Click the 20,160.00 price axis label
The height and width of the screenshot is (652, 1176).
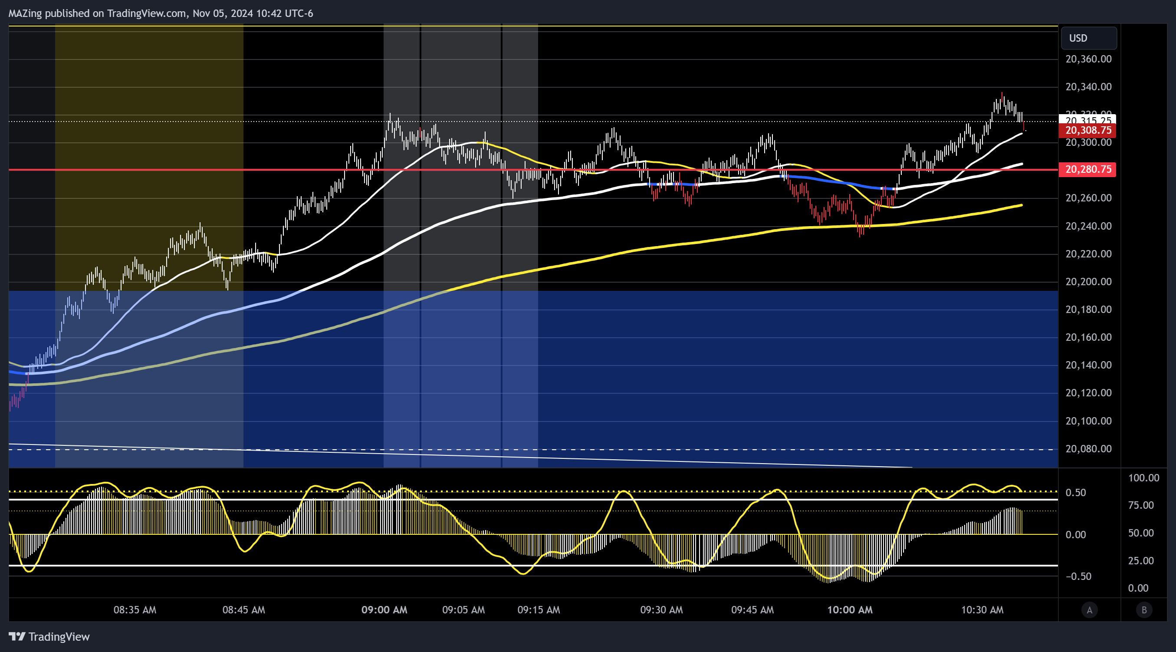[1088, 337]
